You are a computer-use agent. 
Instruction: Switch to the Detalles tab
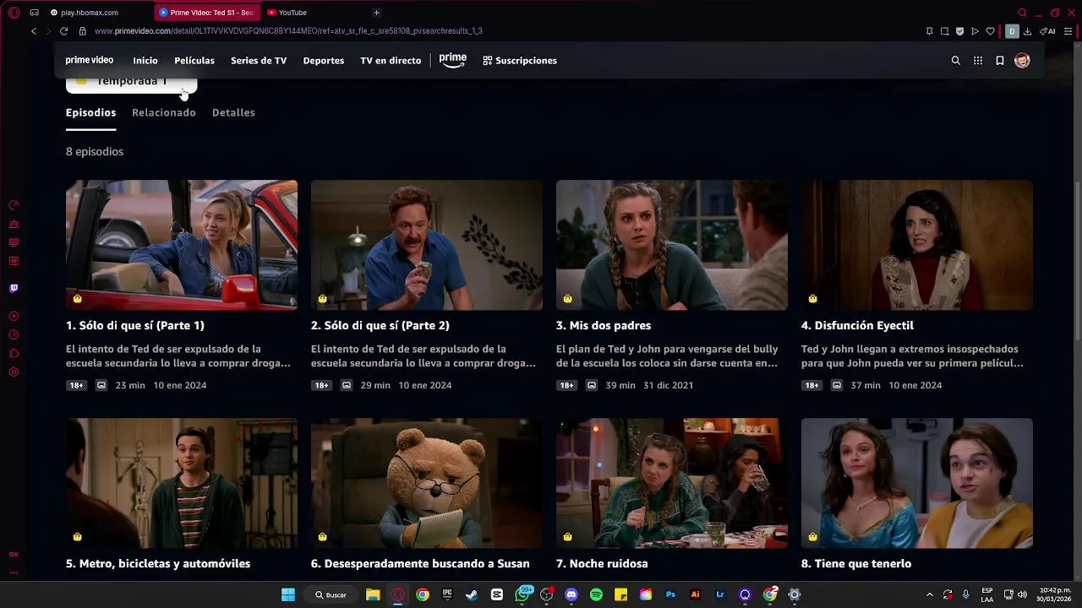(233, 112)
